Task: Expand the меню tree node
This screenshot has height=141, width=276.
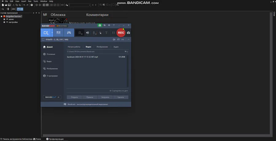Action: pos(4,19)
